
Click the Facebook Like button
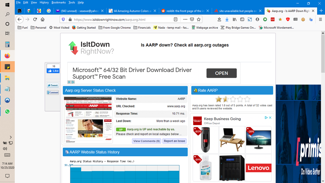[53, 71]
